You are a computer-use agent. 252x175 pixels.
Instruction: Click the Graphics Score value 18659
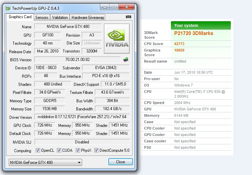(x=179, y=50)
